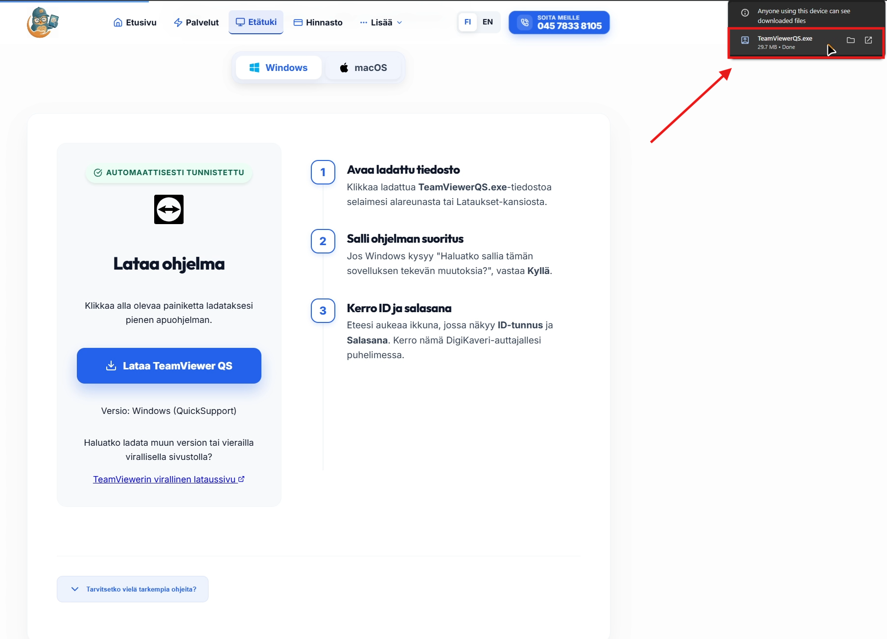Click the 29.7 MB Done status text

776,47
